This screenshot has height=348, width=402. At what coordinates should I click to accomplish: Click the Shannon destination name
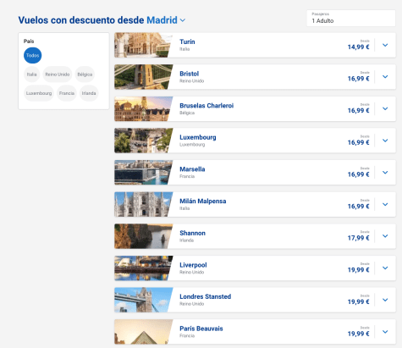click(193, 233)
